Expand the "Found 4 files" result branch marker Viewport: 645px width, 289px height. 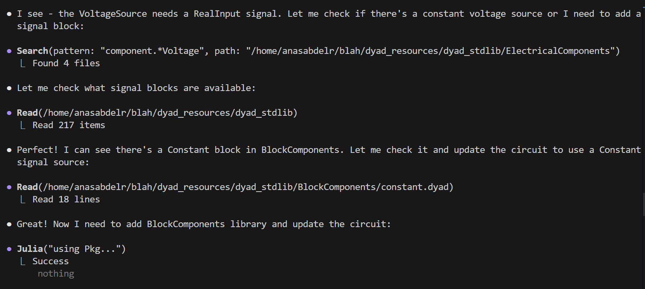point(23,63)
